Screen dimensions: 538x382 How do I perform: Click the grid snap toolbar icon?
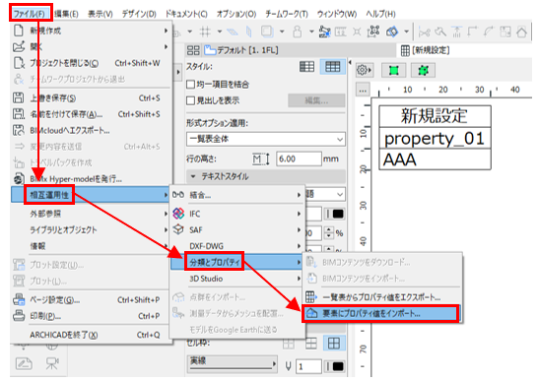205,32
